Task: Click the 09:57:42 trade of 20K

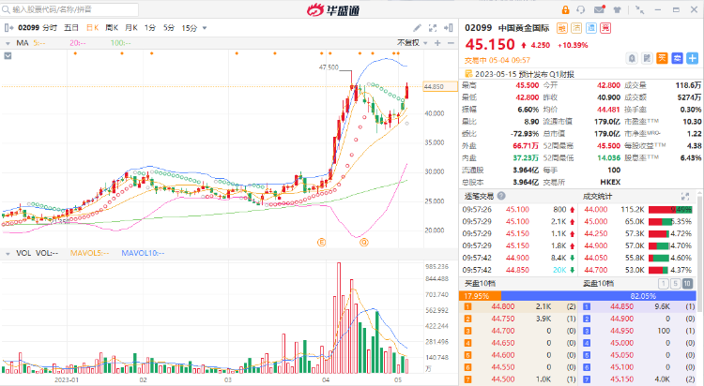Action: (520, 270)
